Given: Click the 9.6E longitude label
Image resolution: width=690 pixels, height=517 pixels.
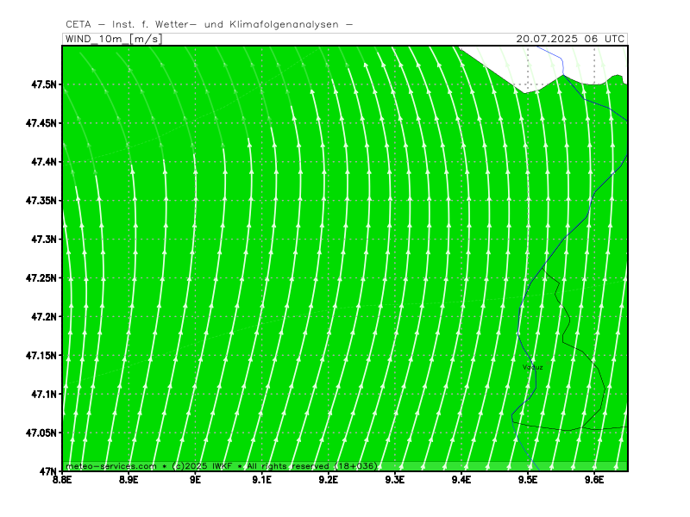Looking at the screenshot, I should point(594,480).
